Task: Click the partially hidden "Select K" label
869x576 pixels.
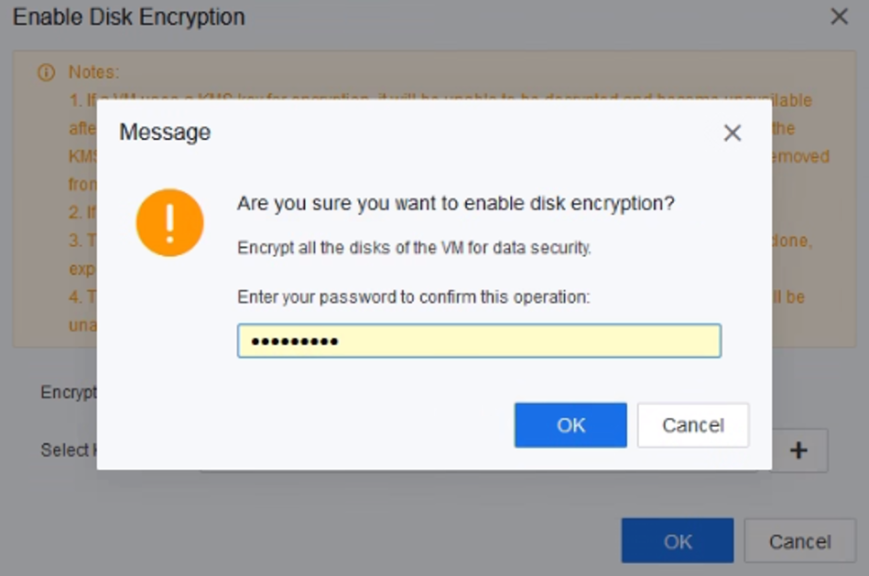Action: (x=65, y=450)
